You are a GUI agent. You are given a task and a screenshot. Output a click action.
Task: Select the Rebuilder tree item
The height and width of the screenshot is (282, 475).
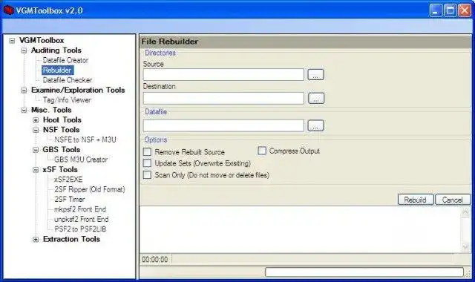click(x=57, y=70)
